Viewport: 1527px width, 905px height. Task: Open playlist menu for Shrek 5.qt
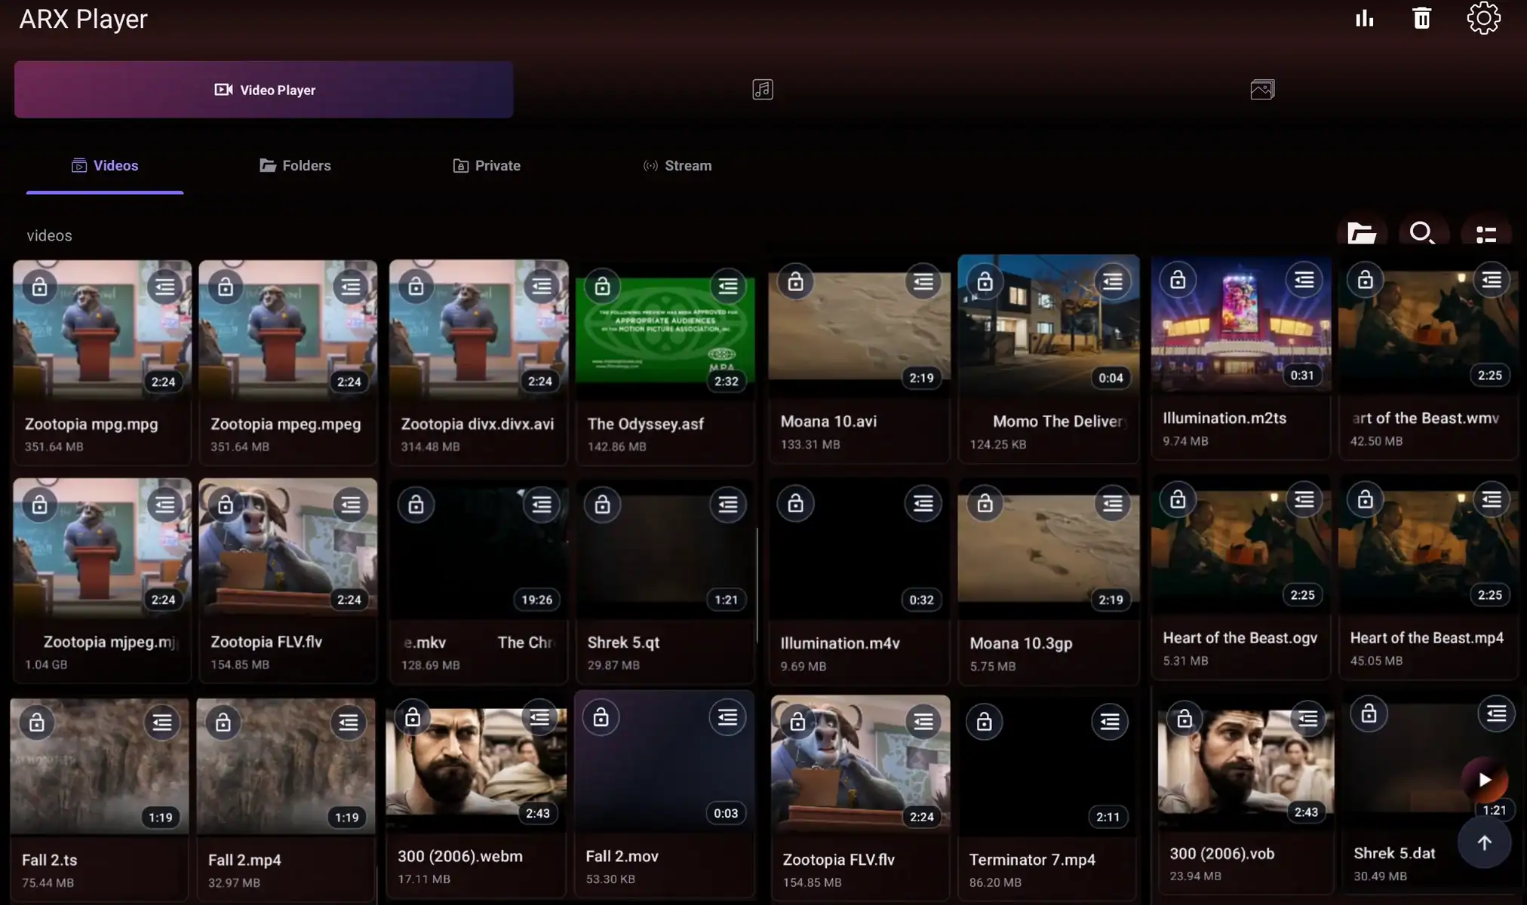728,504
